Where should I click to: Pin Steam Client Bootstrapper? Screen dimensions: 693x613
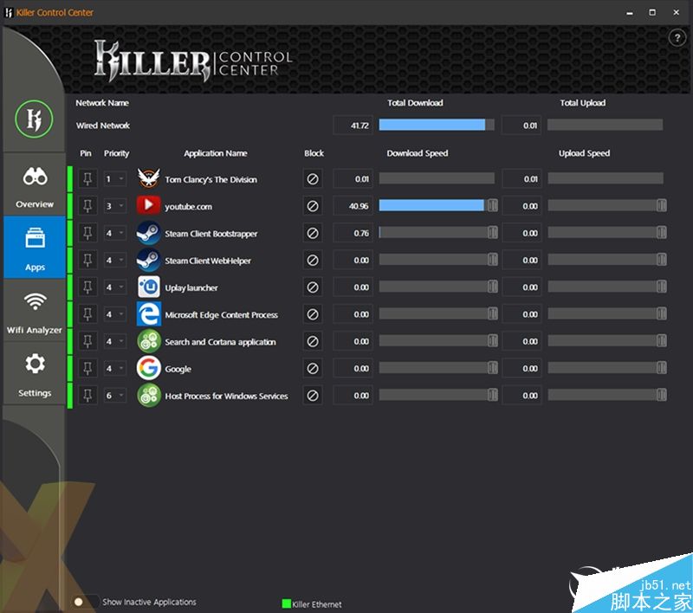pyautogui.click(x=87, y=233)
